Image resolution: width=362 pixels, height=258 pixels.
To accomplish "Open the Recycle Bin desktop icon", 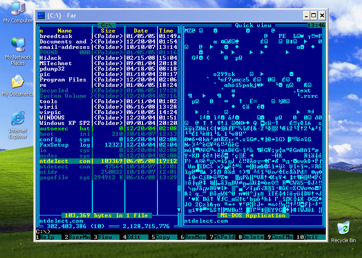I will [x=343, y=232].
